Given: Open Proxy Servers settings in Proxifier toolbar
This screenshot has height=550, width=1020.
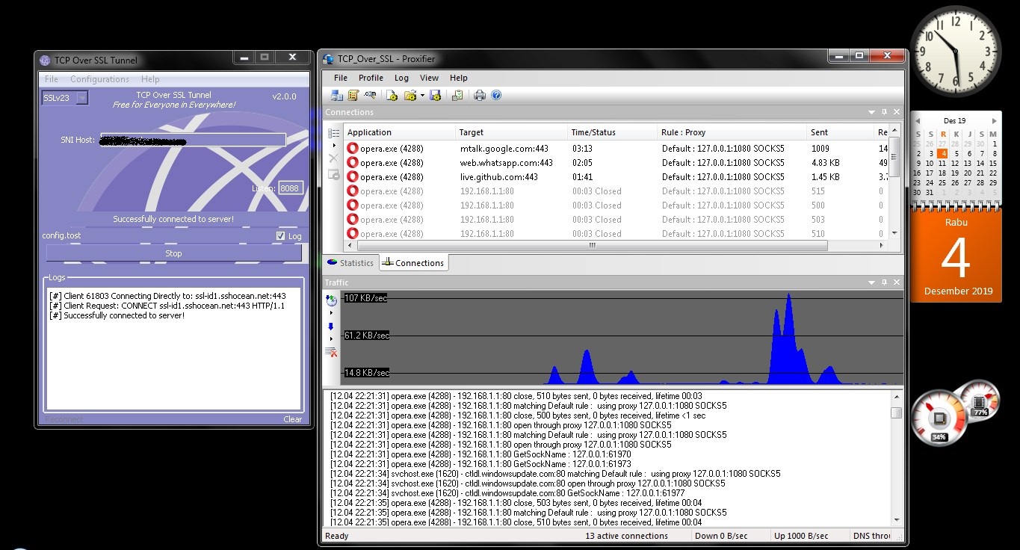Looking at the screenshot, I should [336, 95].
